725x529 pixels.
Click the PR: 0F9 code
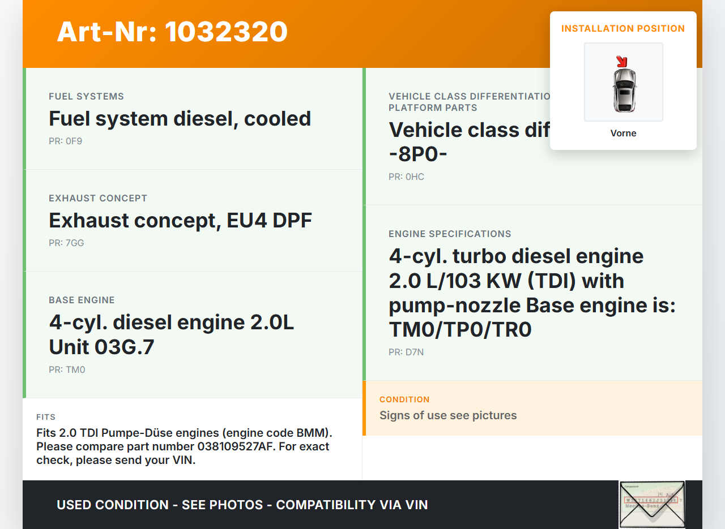point(65,141)
